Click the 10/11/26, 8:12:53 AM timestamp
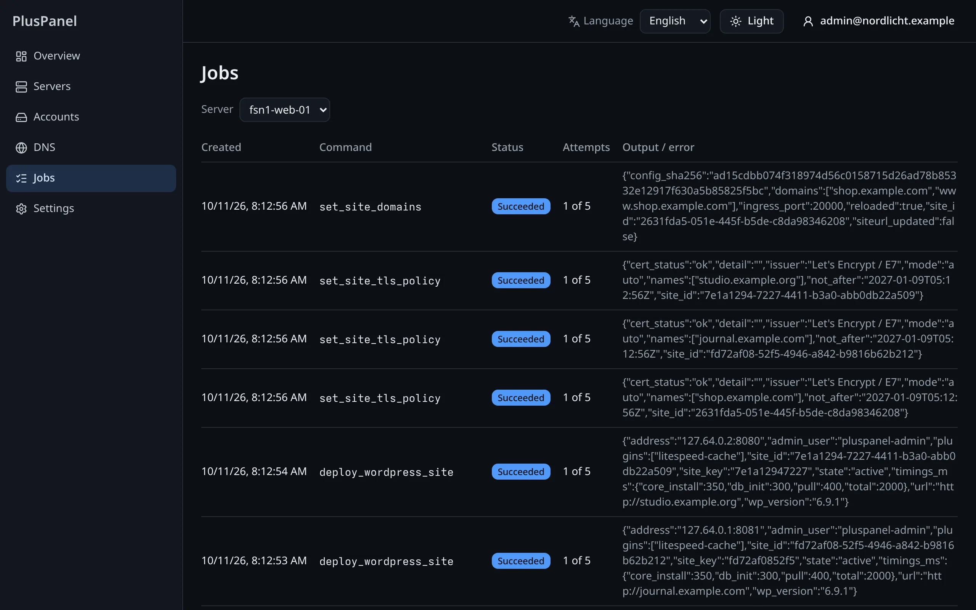 coord(254,560)
